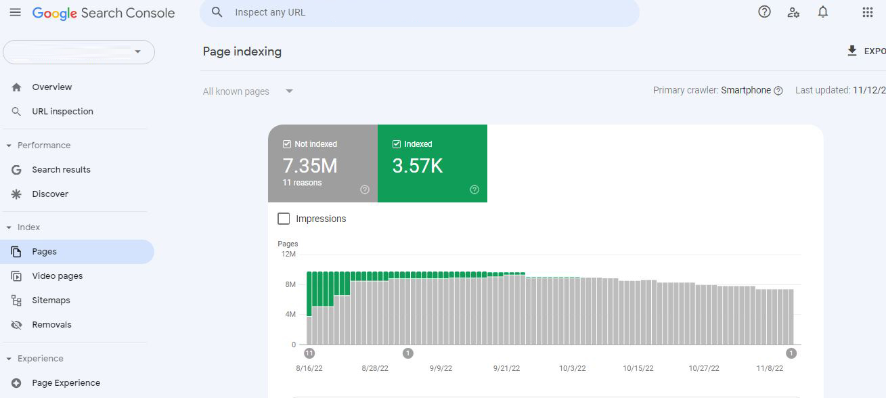Click the search magnifier icon
The image size is (886, 398).
click(217, 12)
